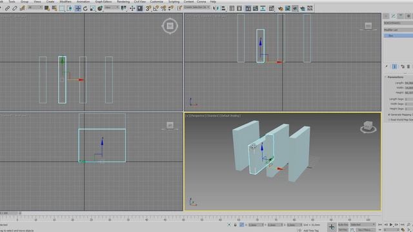Click the Unlink Selection tool
This screenshot has height=232, width=413.
tap(14, 8)
